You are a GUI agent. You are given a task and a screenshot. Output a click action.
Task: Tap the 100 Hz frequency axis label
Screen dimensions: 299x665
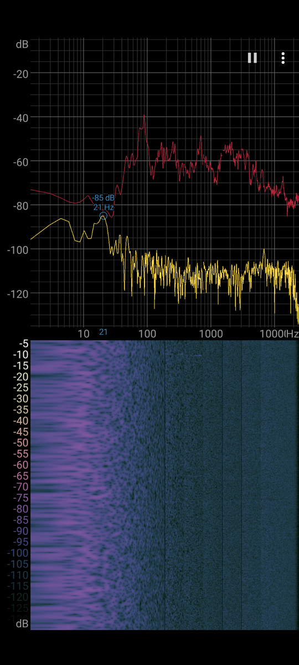[x=147, y=334]
